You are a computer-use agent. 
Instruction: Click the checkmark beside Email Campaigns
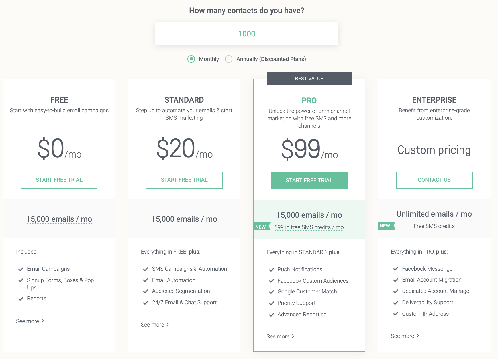21,269
